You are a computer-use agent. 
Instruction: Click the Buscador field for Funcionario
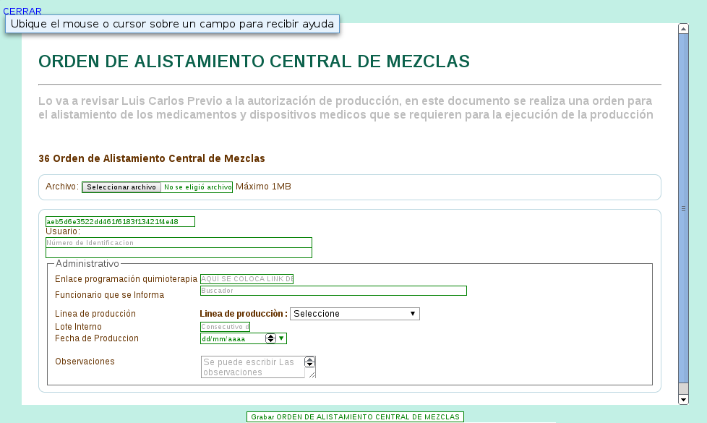(x=333, y=291)
